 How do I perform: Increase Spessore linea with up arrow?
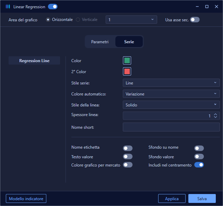click(x=215, y=114)
